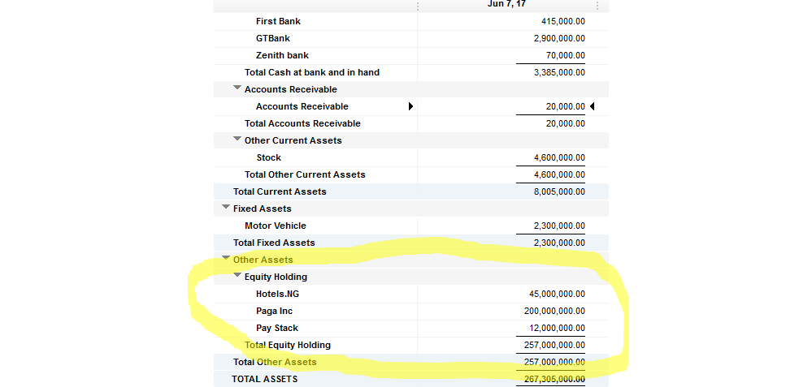The width and height of the screenshot is (812, 387).
Task: Click the Total Other Current Assets label
Action: point(305,174)
